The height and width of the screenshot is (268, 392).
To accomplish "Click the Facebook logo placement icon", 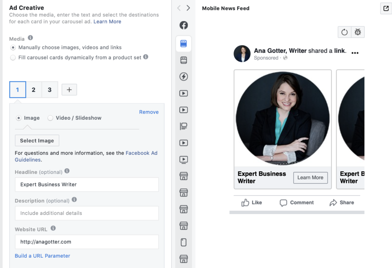I will click(x=184, y=26).
